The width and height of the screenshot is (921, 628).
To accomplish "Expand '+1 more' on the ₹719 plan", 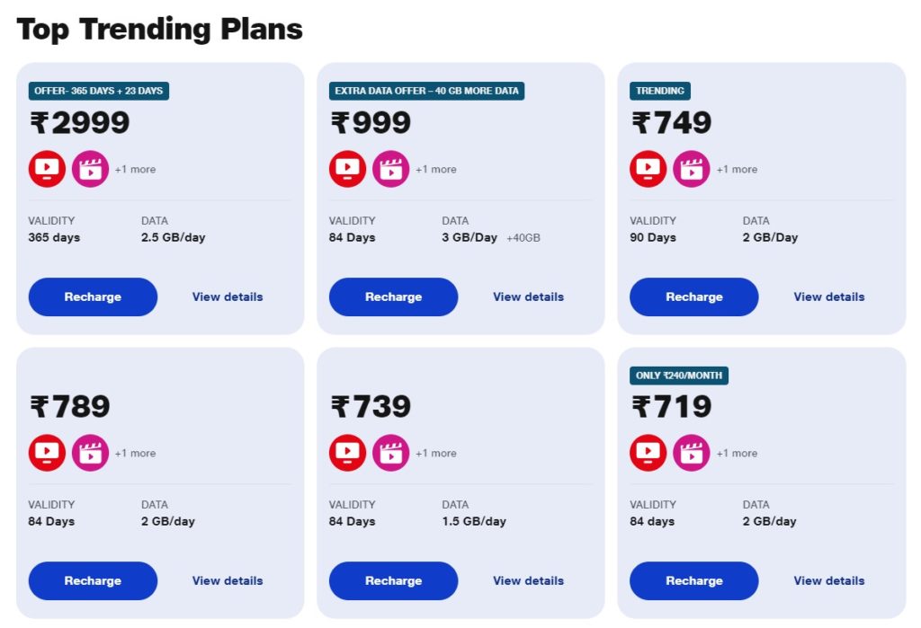I will click(737, 454).
